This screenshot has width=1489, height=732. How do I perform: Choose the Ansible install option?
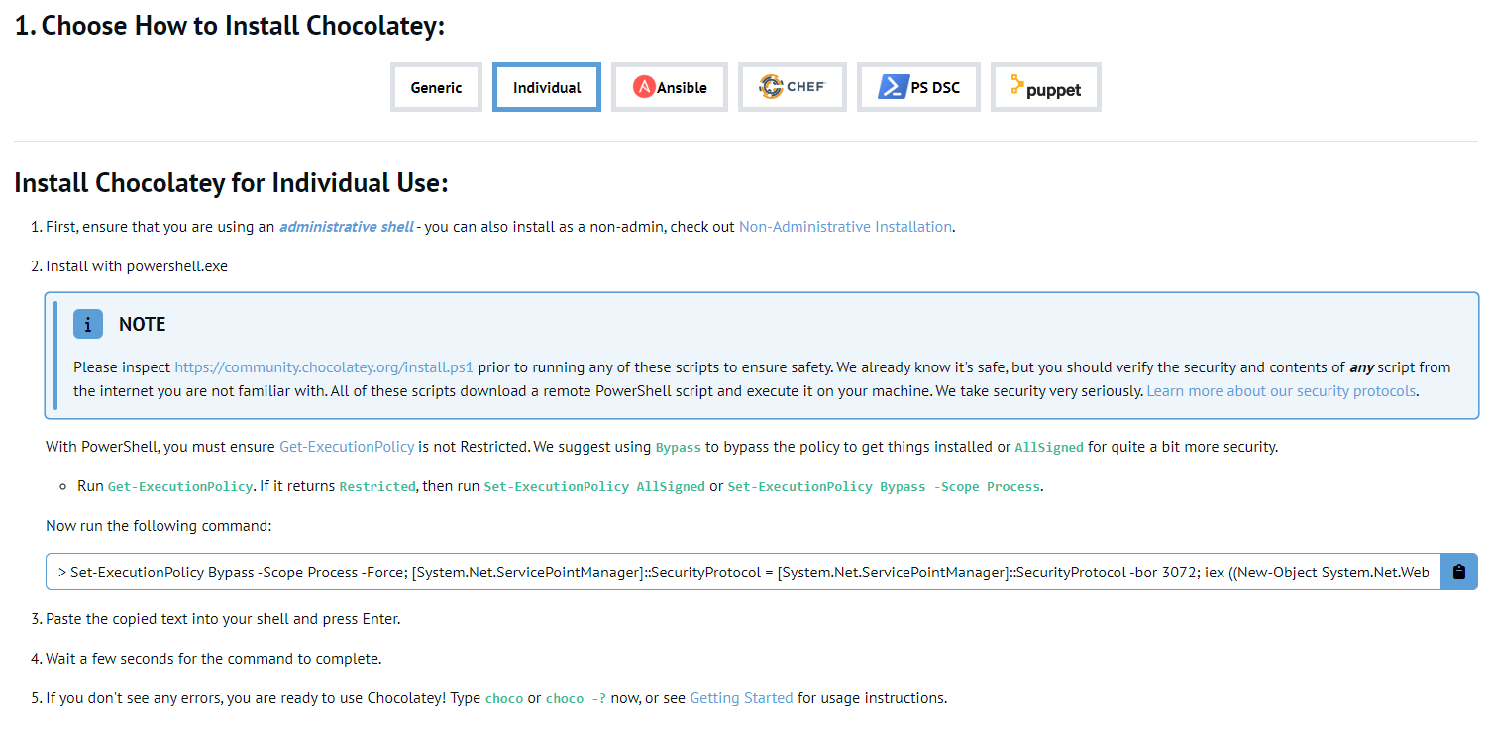click(x=670, y=87)
